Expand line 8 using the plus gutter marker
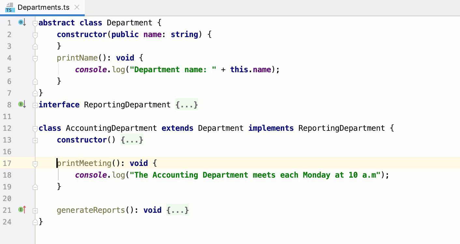This screenshot has width=460, height=244. tap(35, 105)
